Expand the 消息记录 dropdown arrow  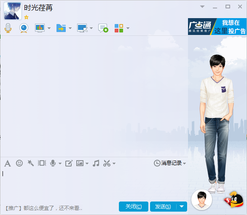pyautogui.click(x=184, y=164)
